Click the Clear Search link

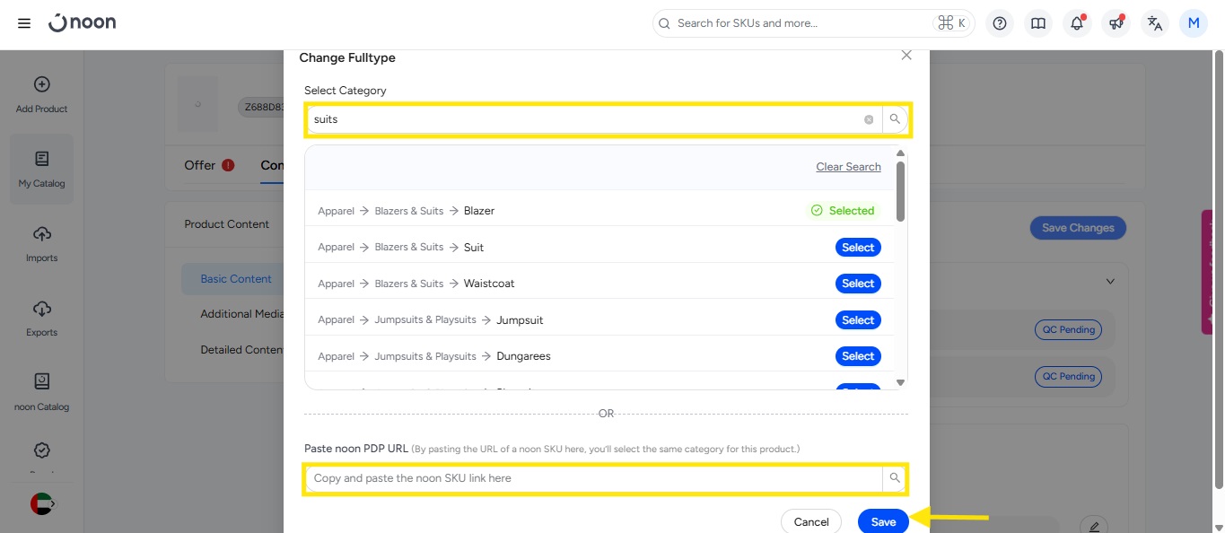coord(848,167)
